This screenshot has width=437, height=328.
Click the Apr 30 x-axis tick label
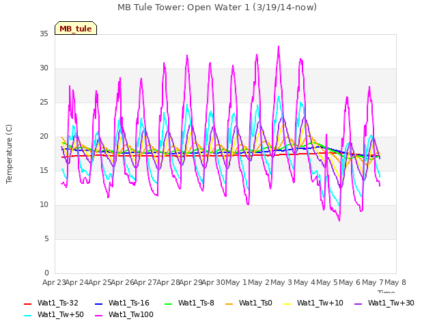[214, 282]
